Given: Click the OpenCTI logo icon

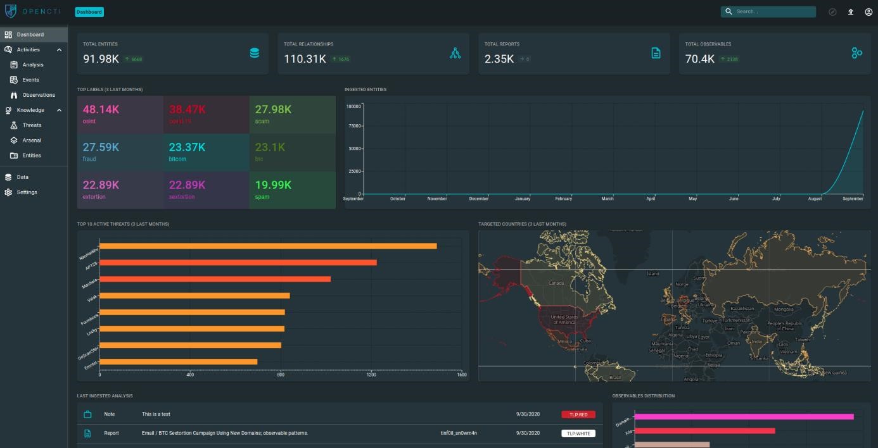Looking at the screenshot, I should point(11,11).
